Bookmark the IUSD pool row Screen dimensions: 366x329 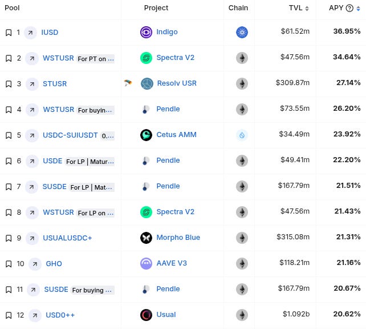[x=9, y=33]
